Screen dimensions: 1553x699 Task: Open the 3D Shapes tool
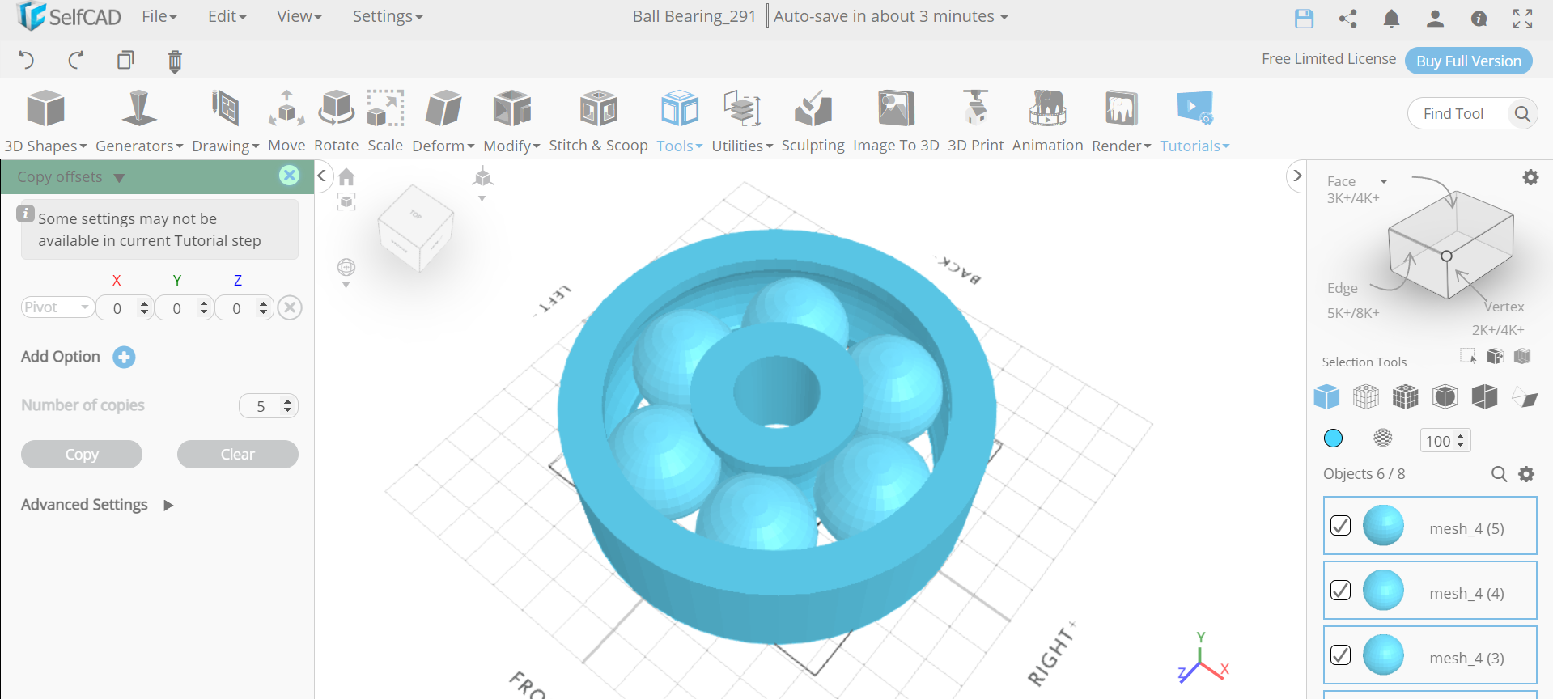45,121
